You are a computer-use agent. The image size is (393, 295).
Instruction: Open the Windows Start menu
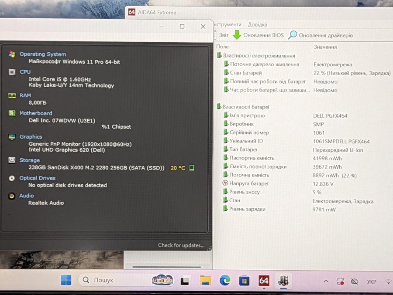point(66,280)
